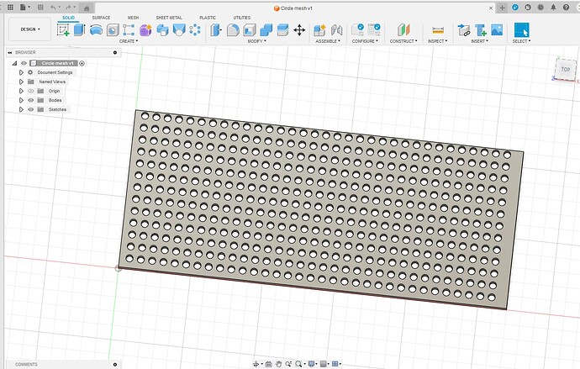Select the Shell tool
The width and height of the screenshot is (580, 369).
pos(250,30)
